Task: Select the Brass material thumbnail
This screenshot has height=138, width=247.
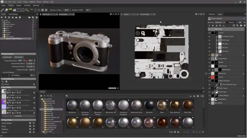Action: click(162, 105)
